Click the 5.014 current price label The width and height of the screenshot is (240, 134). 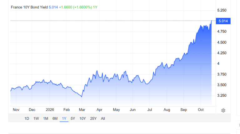223,21
